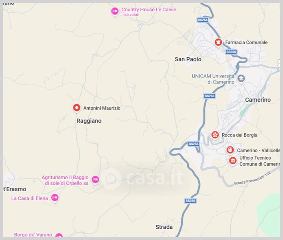Screen dimensions: 283x240
Task: Open the Ufficio Tecnico Comune marker
Action: tap(233, 160)
